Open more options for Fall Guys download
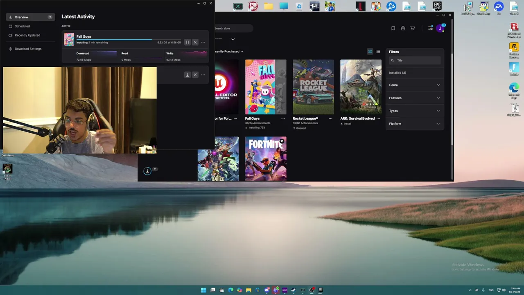This screenshot has height=295, width=524. point(203,42)
